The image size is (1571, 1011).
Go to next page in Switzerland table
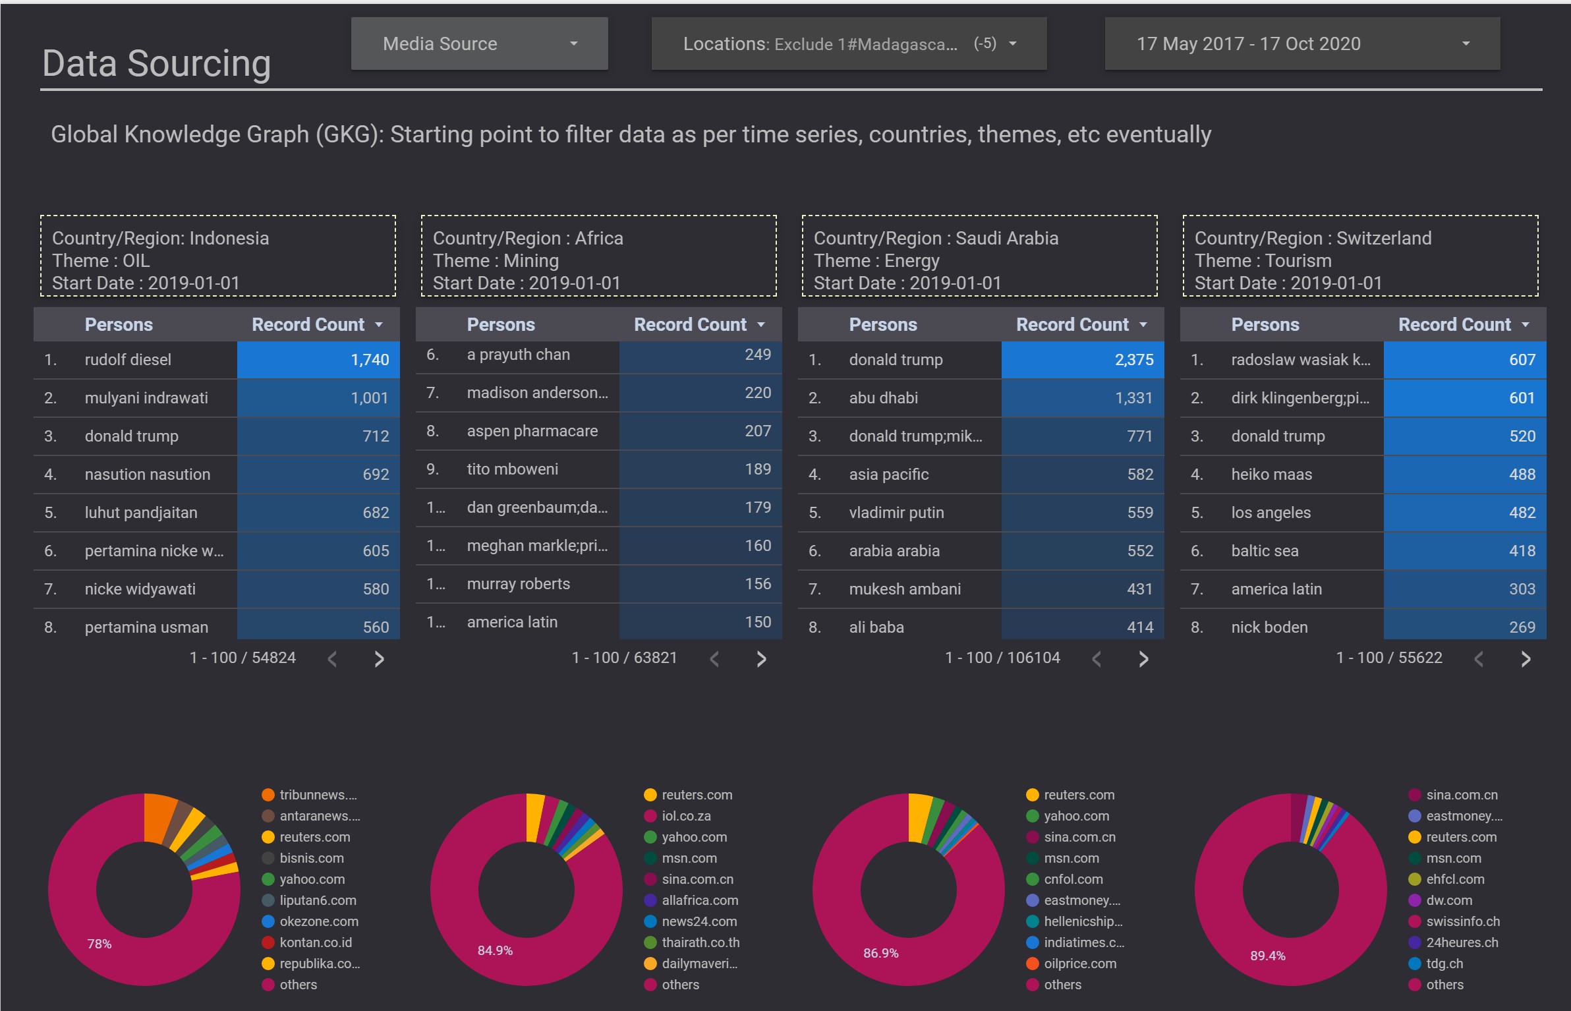pos(1526,659)
